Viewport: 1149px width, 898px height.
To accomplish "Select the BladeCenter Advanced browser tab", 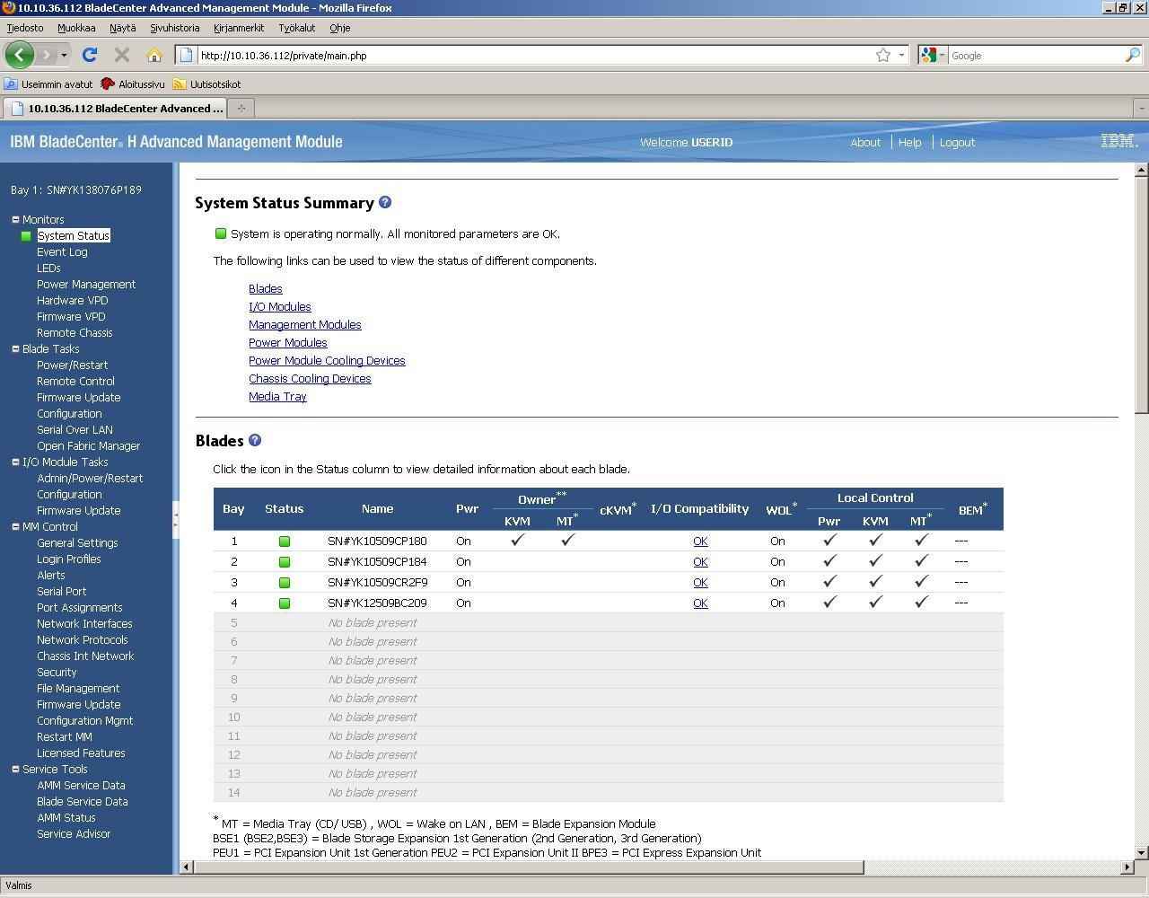I will click(115, 108).
